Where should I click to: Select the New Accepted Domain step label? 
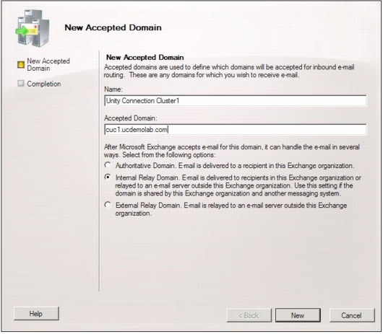[x=48, y=65]
